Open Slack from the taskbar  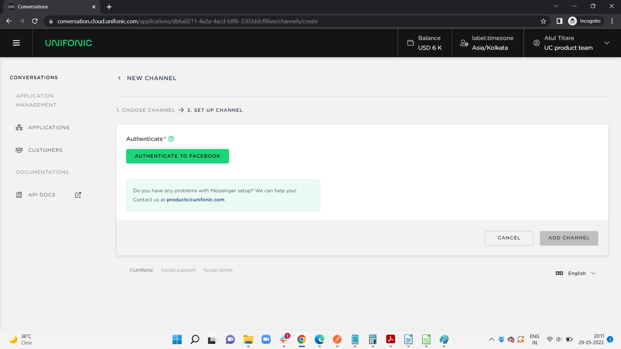284,339
